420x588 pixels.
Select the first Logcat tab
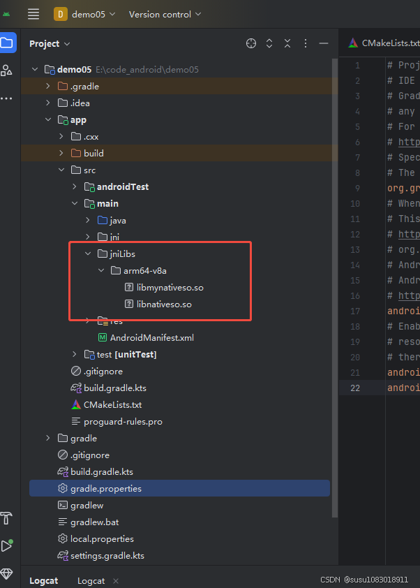pyautogui.click(x=44, y=580)
